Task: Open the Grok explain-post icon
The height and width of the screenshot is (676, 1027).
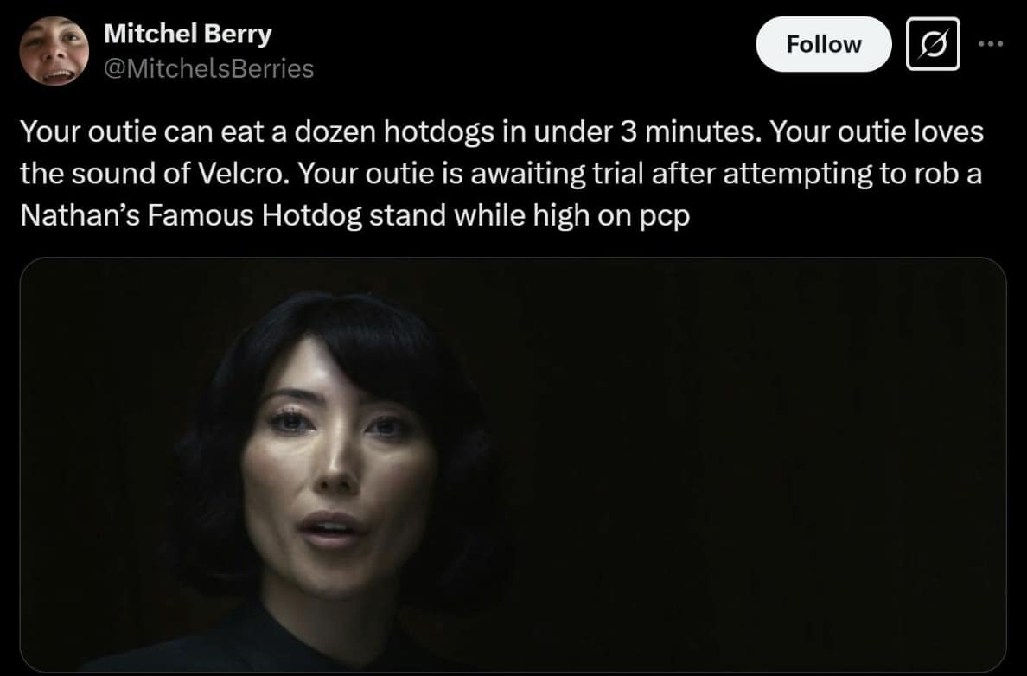Action: point(933,44)
